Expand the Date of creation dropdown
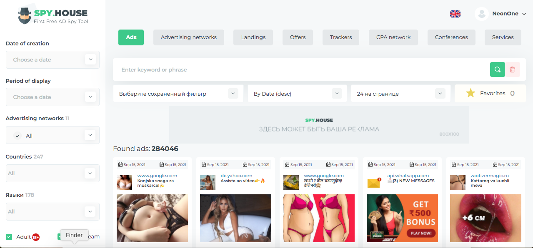Image resolution: width=533 pixels, height=248 pixels. coord(90,60)
